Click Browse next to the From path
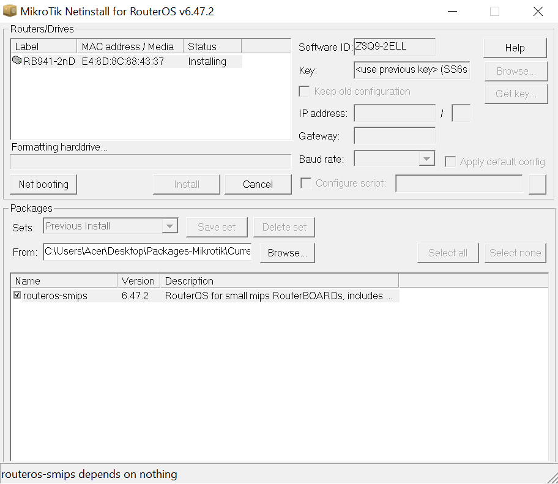Screen dimensions: 558x484 (x=287, y=253)
